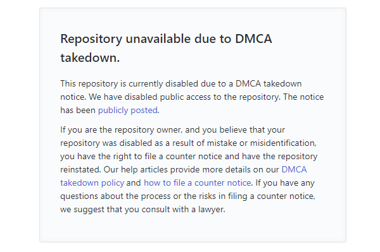Click the words "has been" before publicly posted
The image size is (380, 252).
pyautogui.click(x=78, y=111)
